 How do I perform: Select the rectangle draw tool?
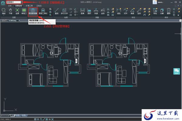click(71, 9)
